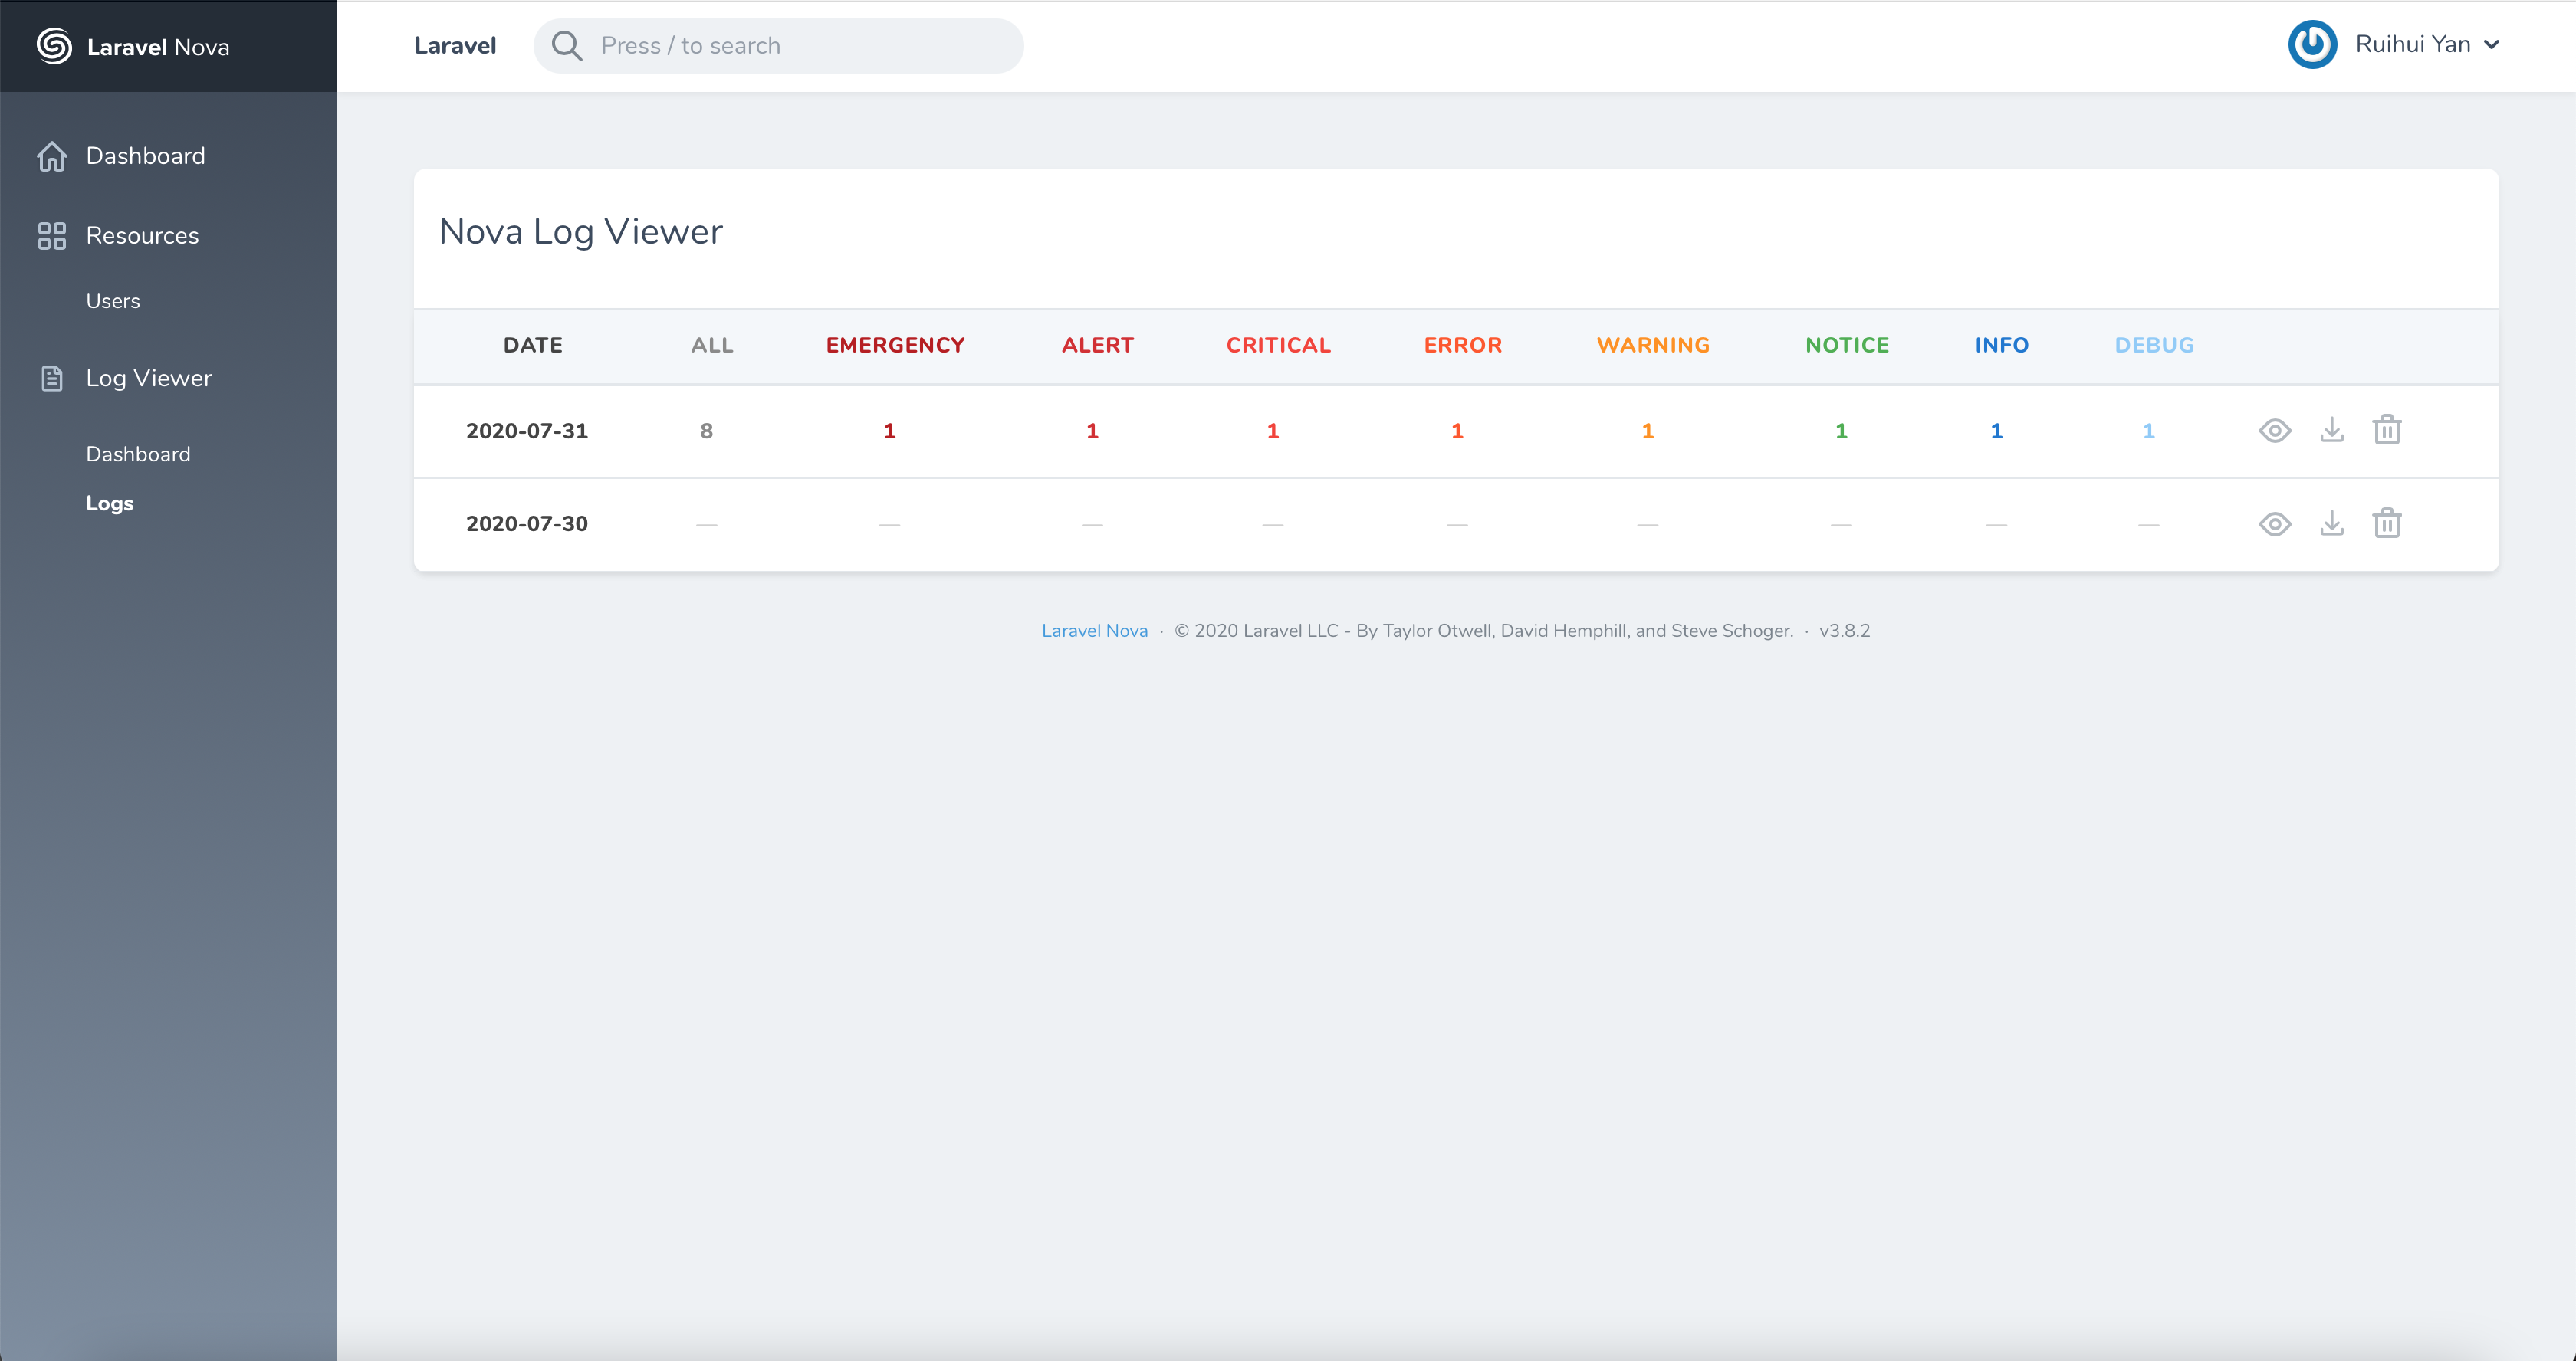Click the user avatar in top bar
The width and height of the screenshot is (2576, 1361).
pos(2311,45)
